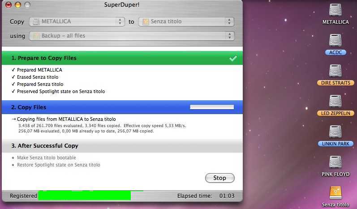Click 'Make Senza titolo bootable' item

(47, 158)
